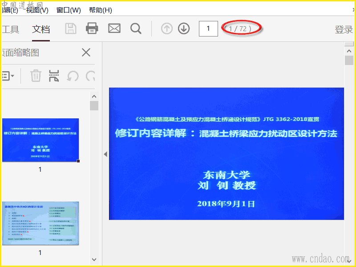Close the page thumbnails panel
This screenshot has height=267, width=356.
pyautogui.click(x=86, y=53)
